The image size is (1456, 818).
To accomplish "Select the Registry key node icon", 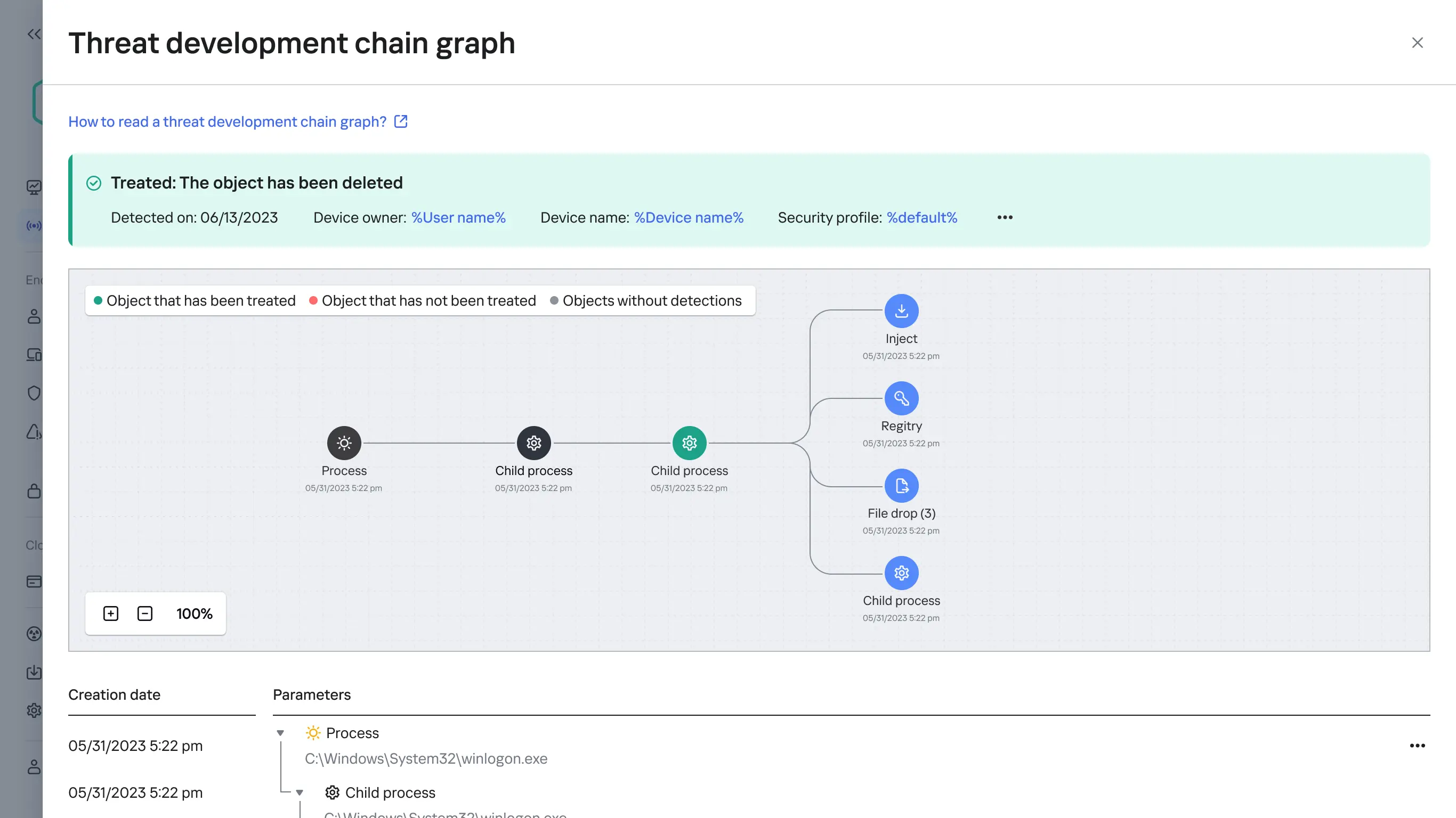I will [x=901, y=398].
